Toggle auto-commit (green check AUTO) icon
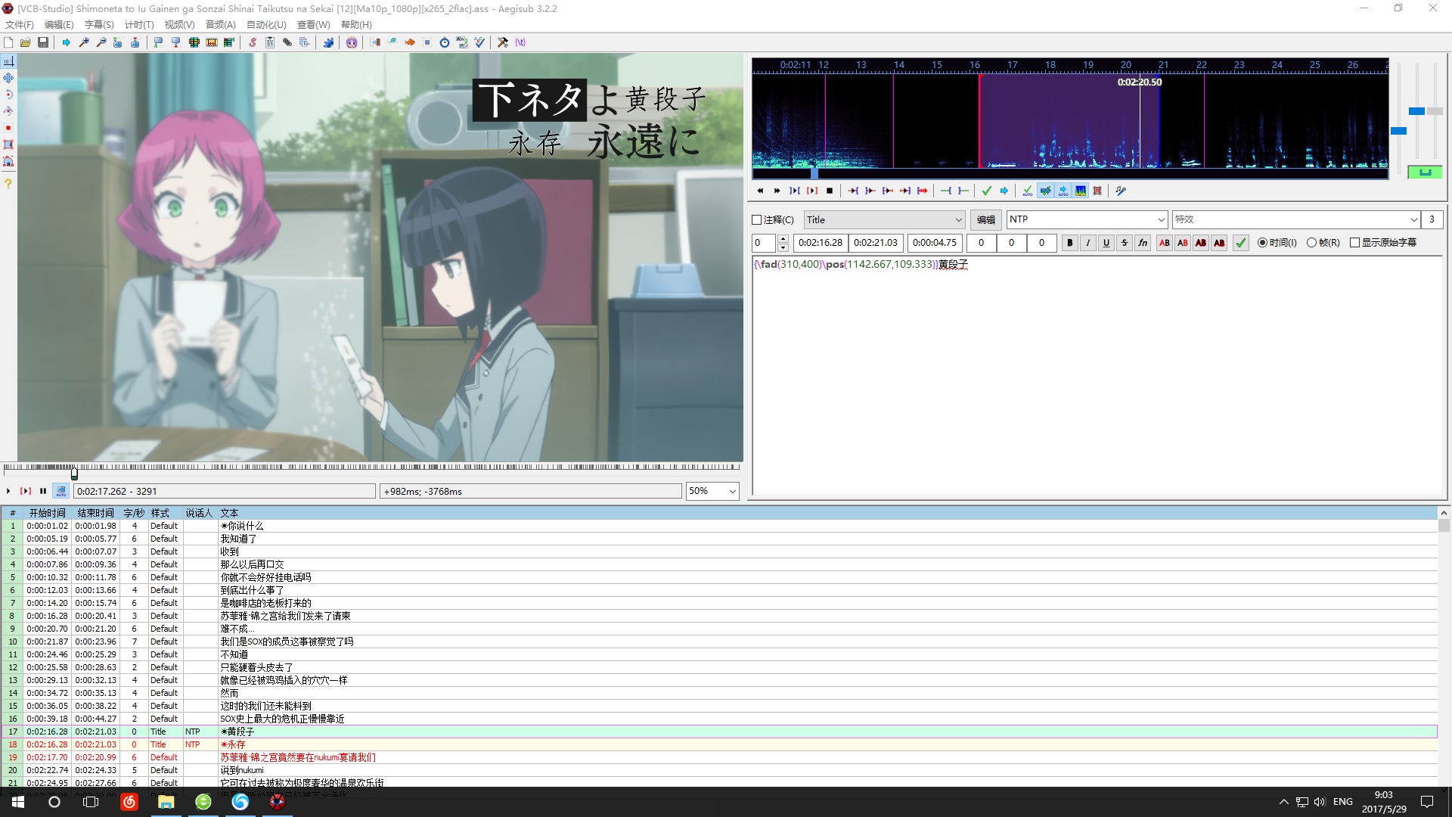1452x817 pixels. tap(1027, 191)
